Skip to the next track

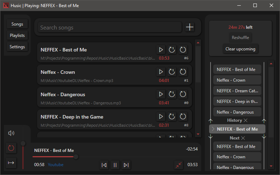pos(126,165)
